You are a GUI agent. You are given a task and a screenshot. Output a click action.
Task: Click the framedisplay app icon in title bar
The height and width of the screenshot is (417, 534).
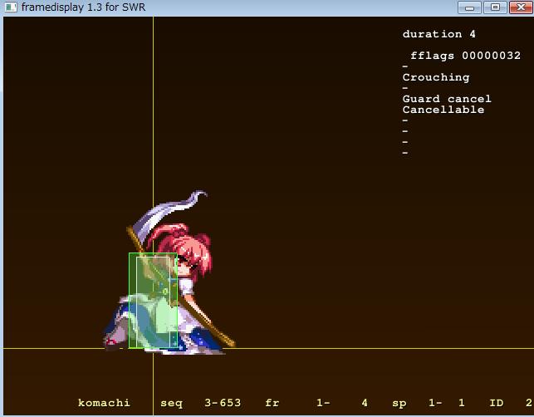coord(11,7)
